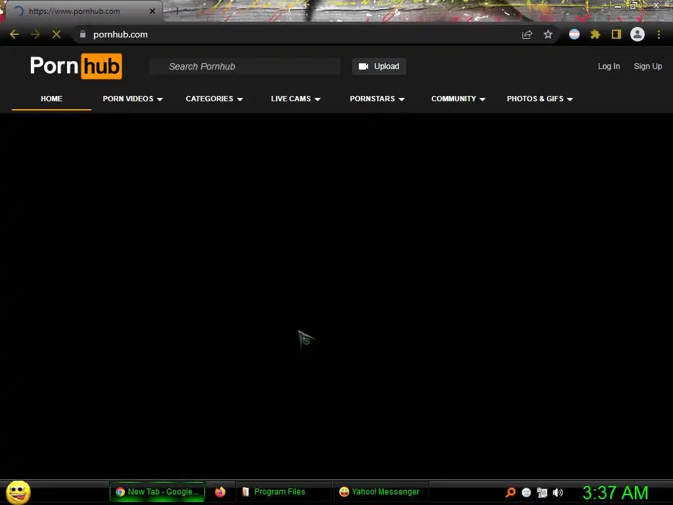Switch to Yahoo! Messenger taskbar window
673x505 pixels.
pos(381,492)
